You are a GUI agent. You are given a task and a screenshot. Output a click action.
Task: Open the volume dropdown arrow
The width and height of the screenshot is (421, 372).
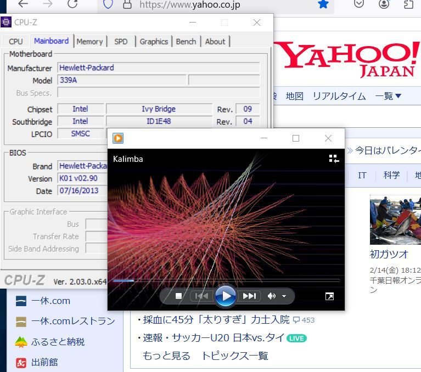click(x=284, y=296)
